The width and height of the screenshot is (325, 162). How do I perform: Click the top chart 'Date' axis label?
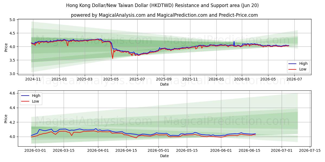click(164, 84)
